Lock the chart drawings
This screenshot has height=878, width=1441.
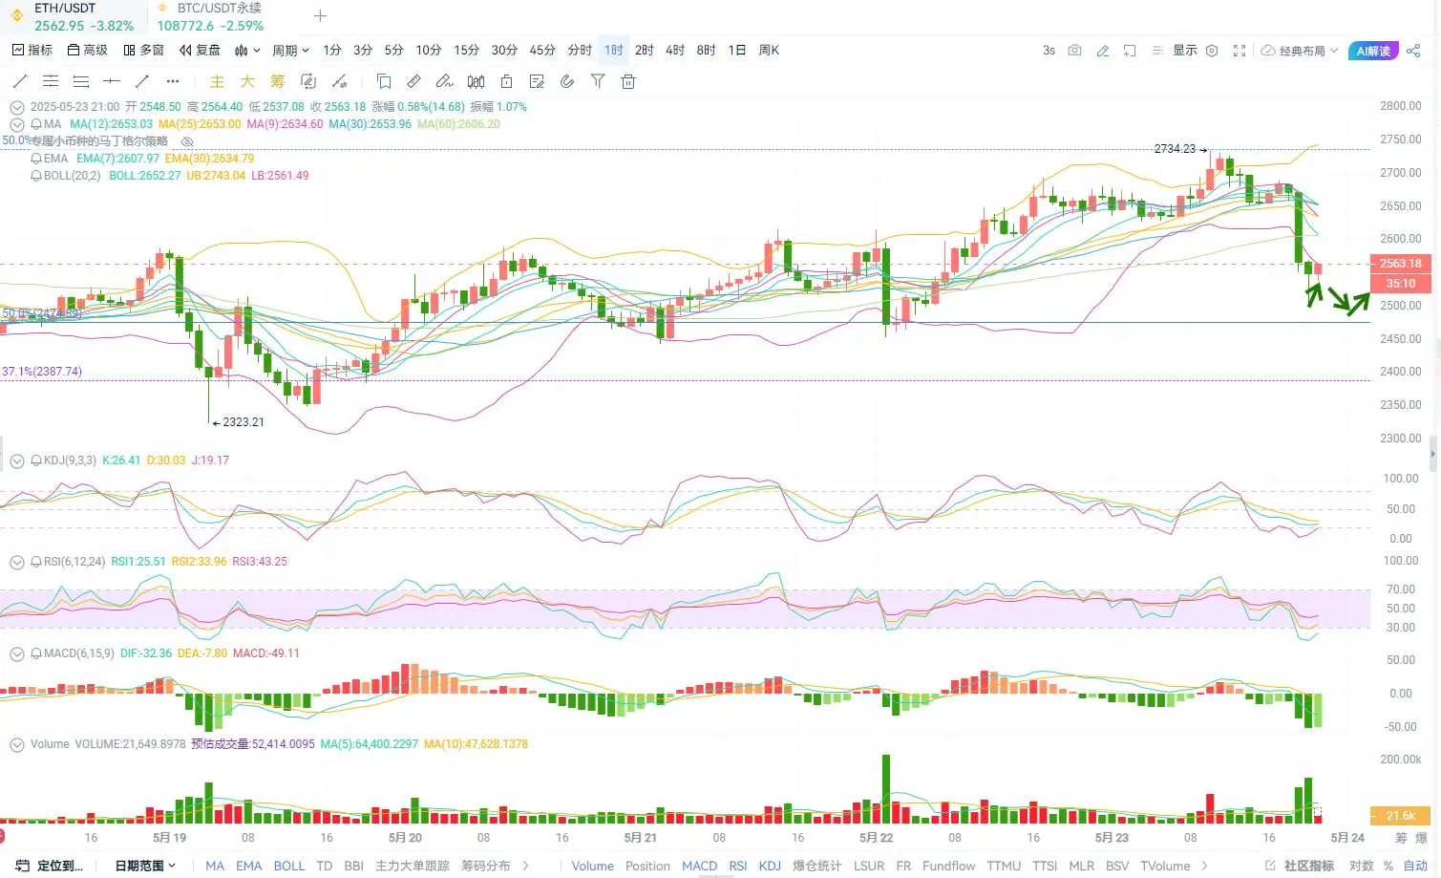click(x=506, y=81)
